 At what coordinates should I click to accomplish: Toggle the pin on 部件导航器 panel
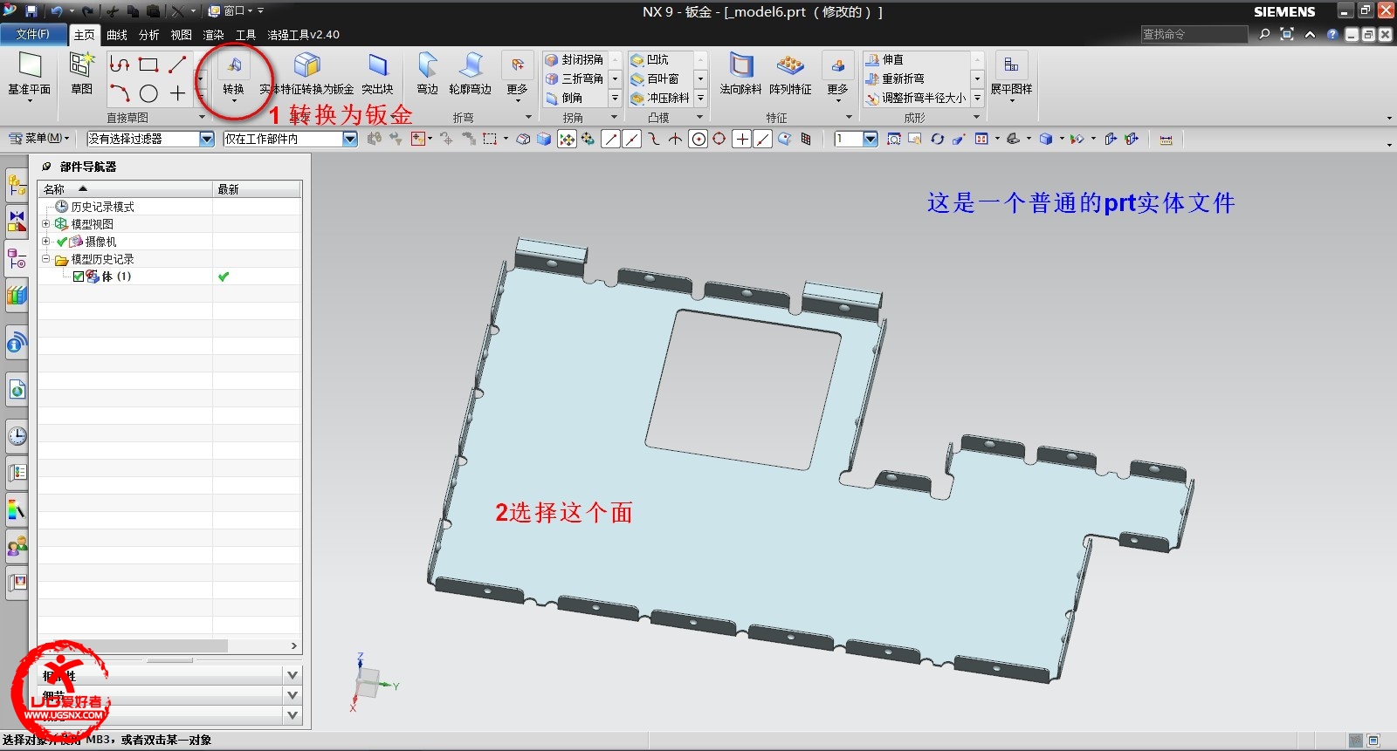coord(46,167)
